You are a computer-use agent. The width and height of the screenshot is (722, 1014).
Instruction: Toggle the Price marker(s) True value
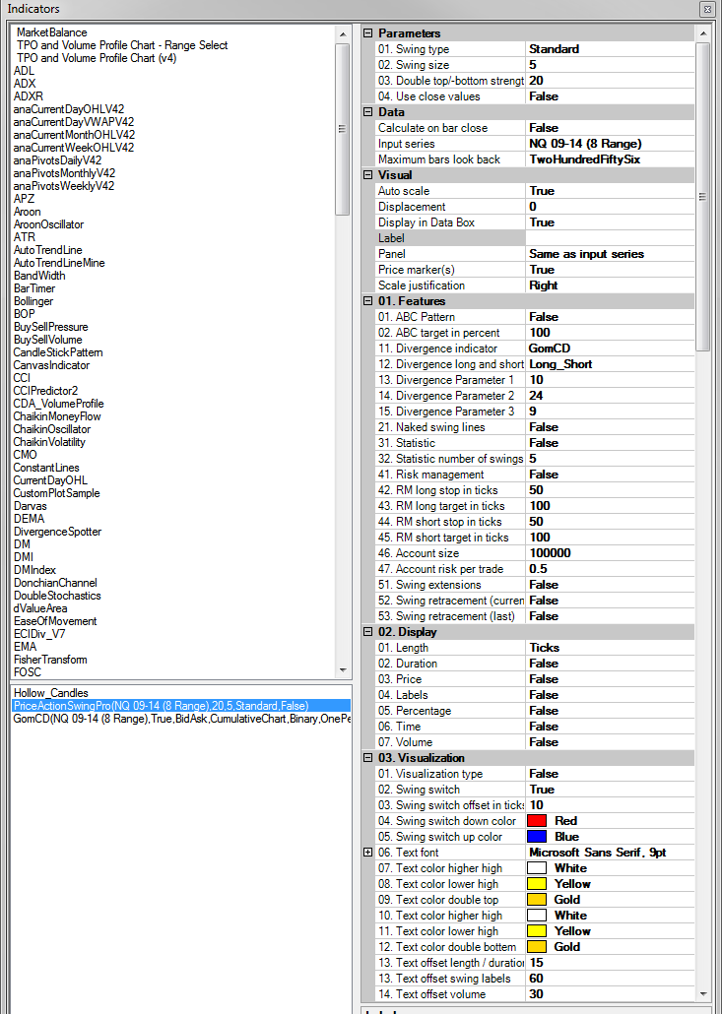pyautogui.click(x=610, y=270)
